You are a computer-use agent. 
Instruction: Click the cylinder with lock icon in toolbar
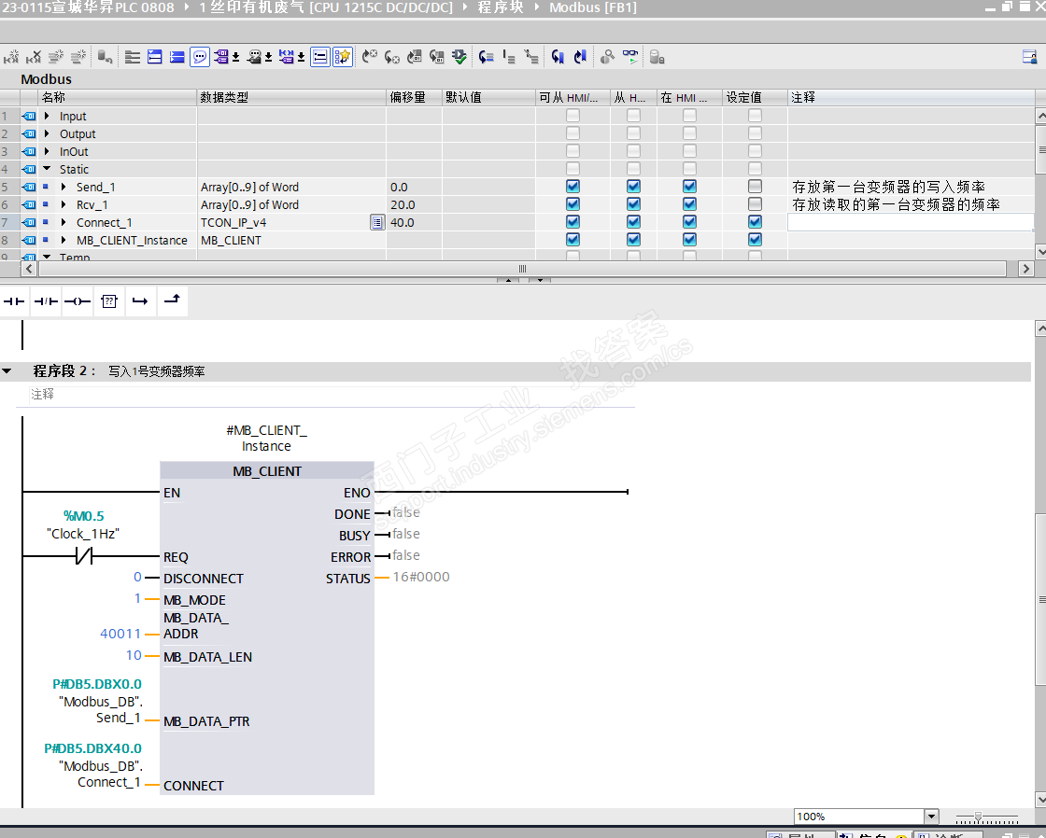[x=657, y=57]
